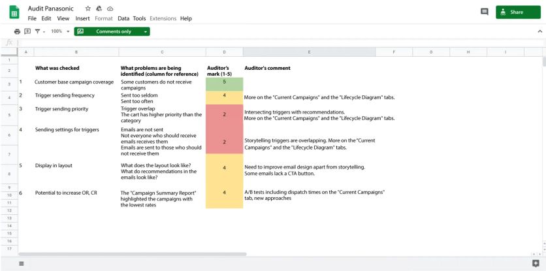Open the all sheets list icon
The height and width of the screenshot is (271, 546).
click(22, 264)
